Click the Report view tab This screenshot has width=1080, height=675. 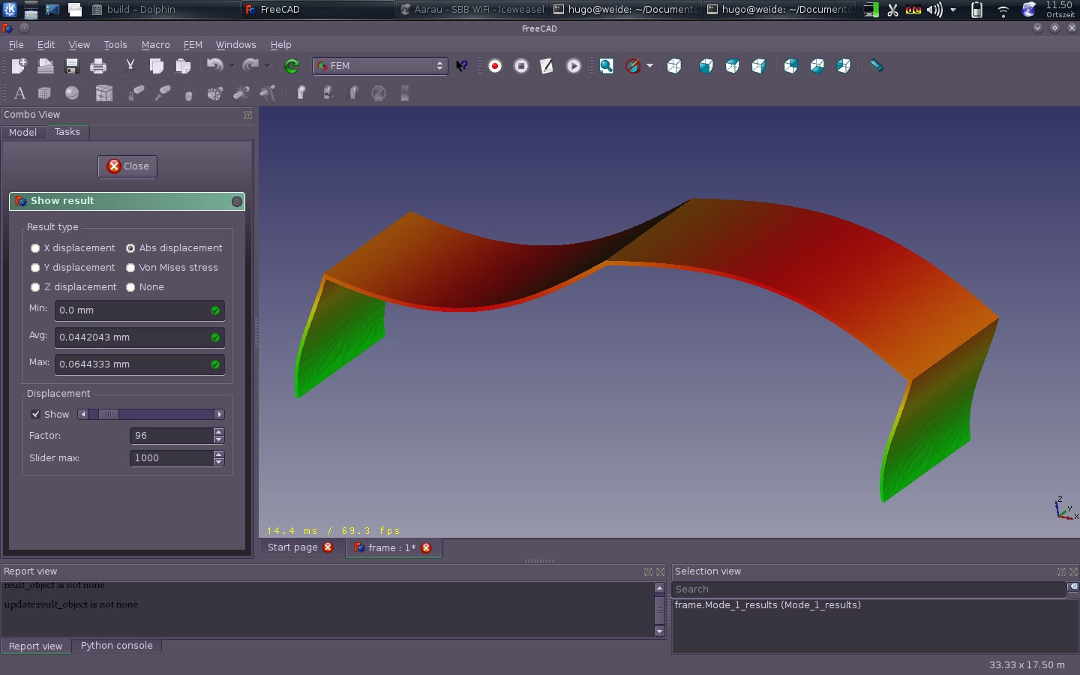click(x=35, y=646)
